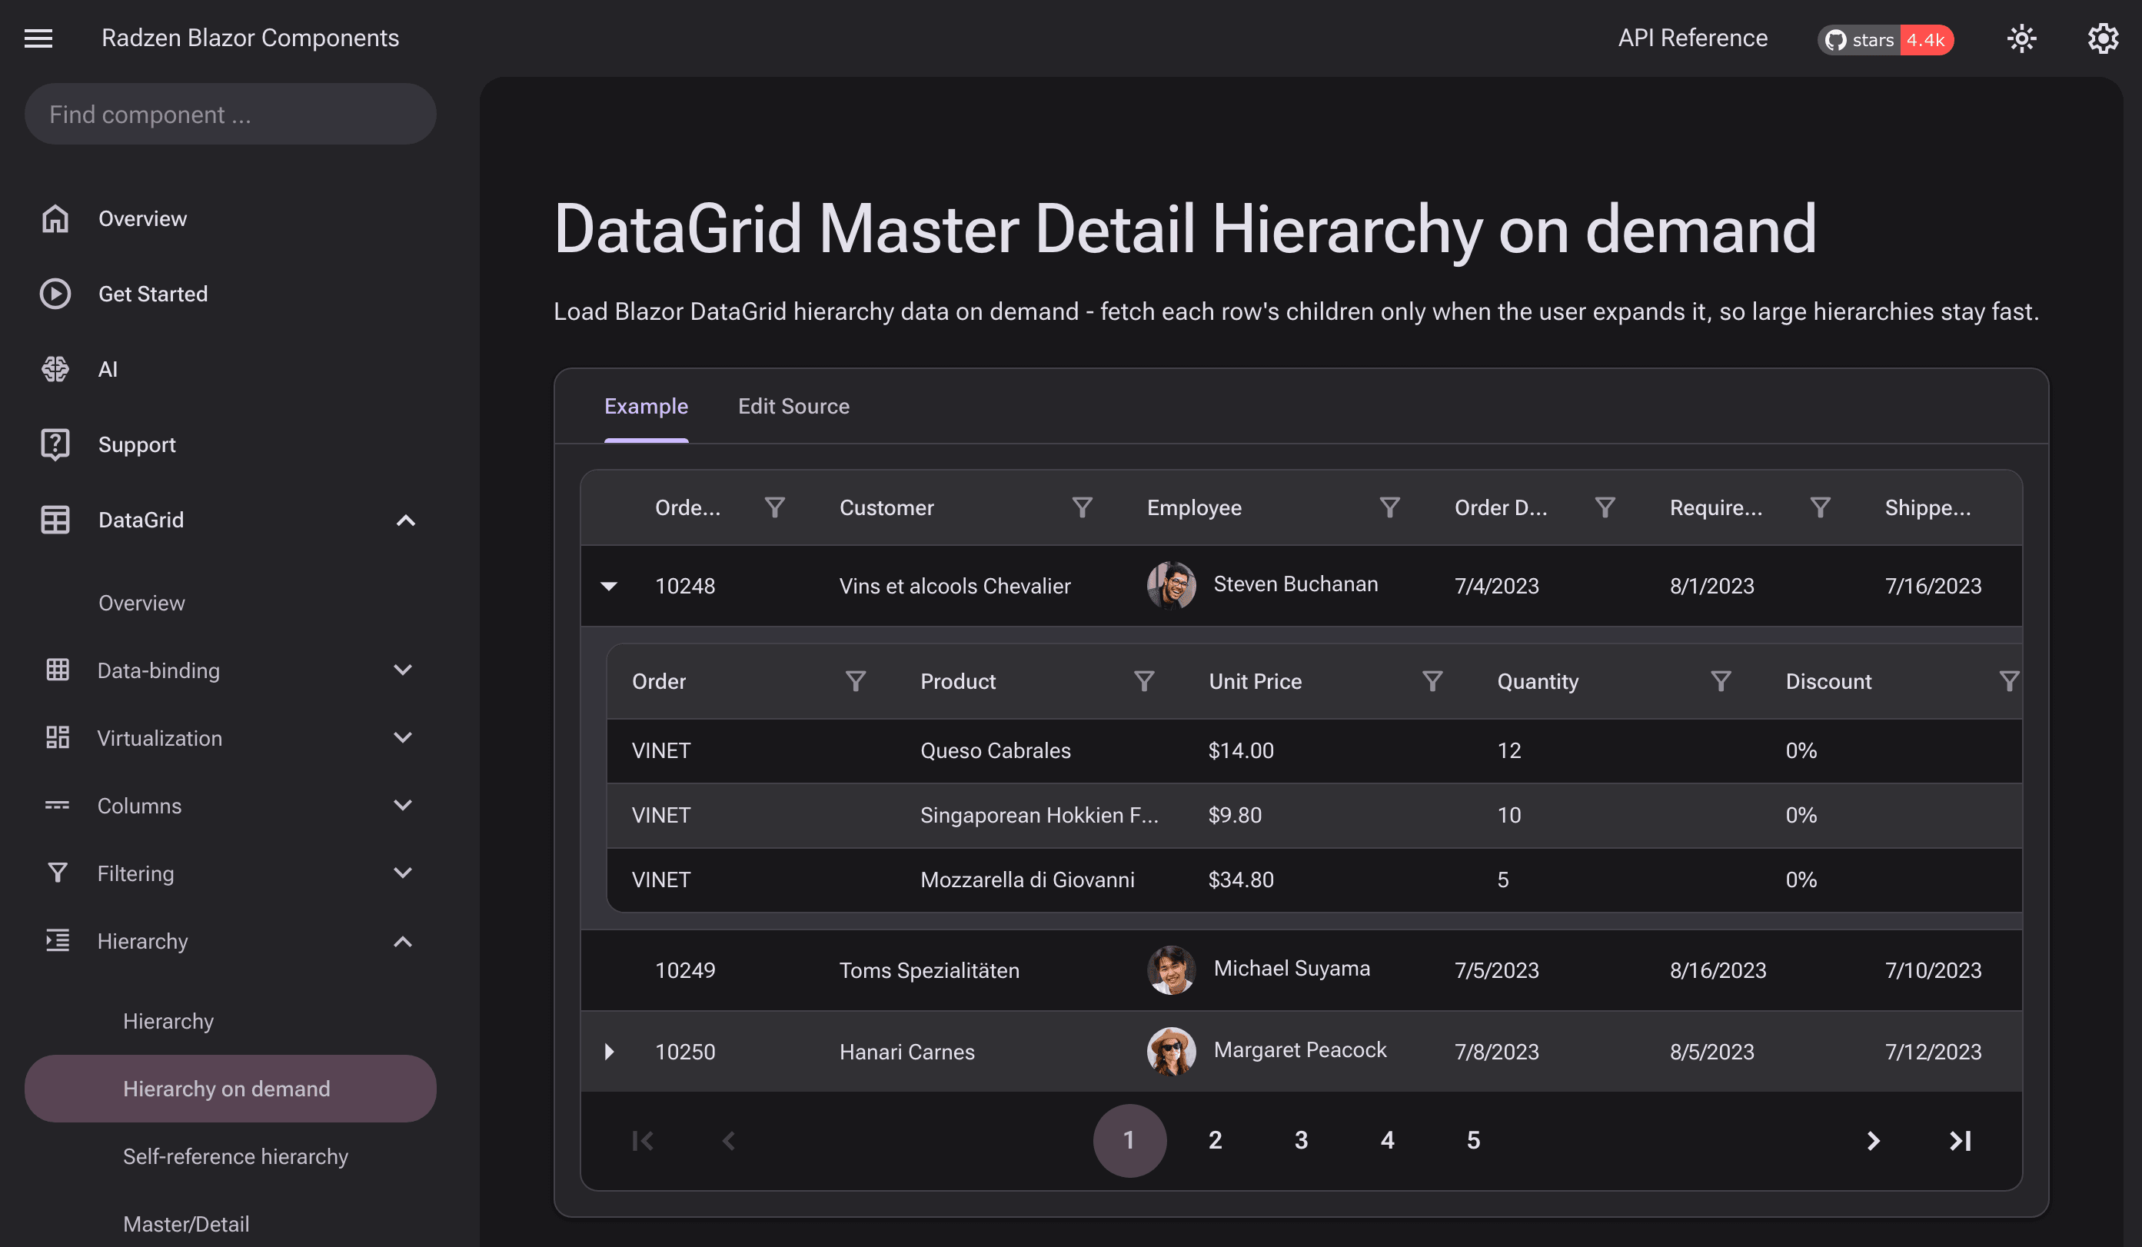This screenshot has height=1247, width=2142.
Task: Expand order 10250 row details
Action: pyautogui.click(x=609, y=1052)
